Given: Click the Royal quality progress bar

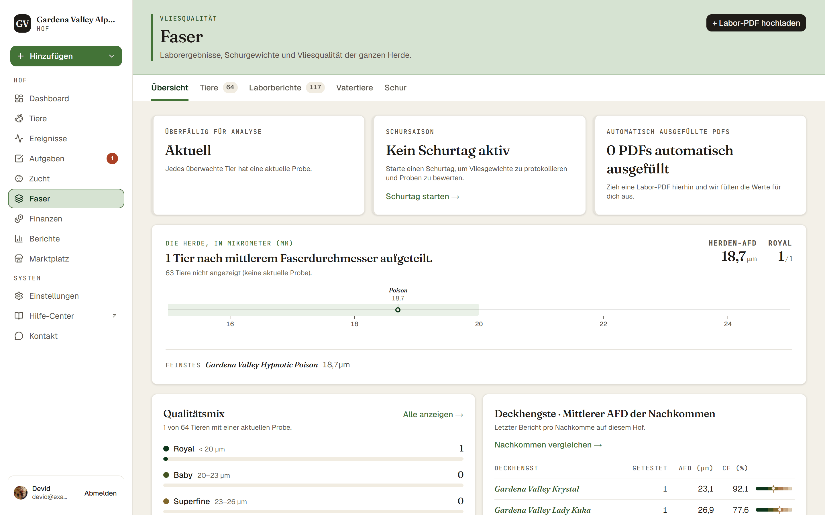Looking at the screenshot, I should (x=313, y=459).
